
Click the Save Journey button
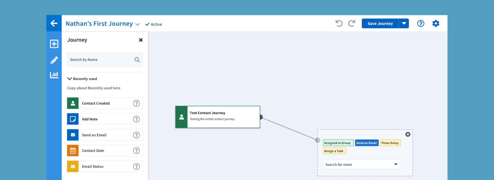tap(380, 23)
